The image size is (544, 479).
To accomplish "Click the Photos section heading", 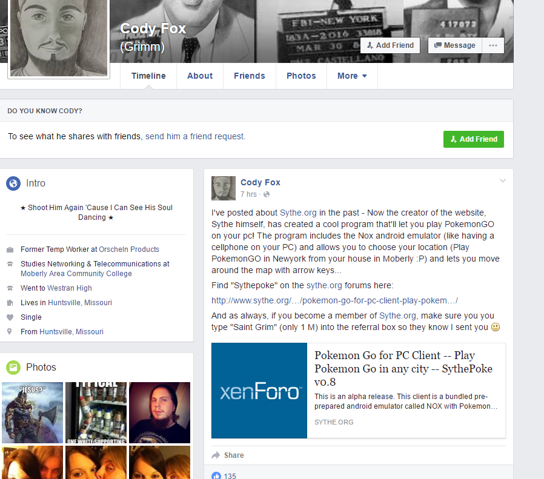I will pos(41,368).
